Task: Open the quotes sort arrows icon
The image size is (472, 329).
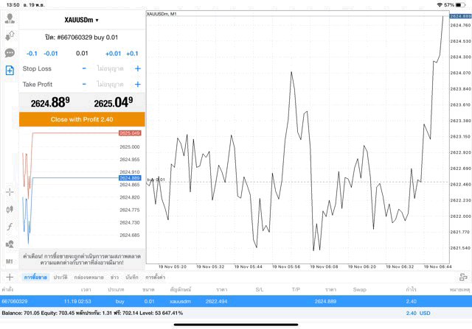Action: click(x=10, y=35)
